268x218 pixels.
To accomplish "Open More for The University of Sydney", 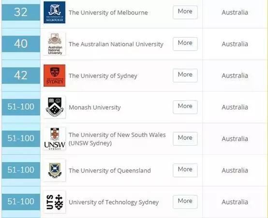I will coord(185,75).
